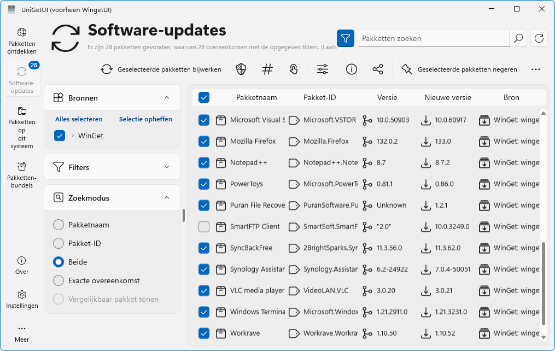Click the blue filter funnel icon

pos(346,38)
